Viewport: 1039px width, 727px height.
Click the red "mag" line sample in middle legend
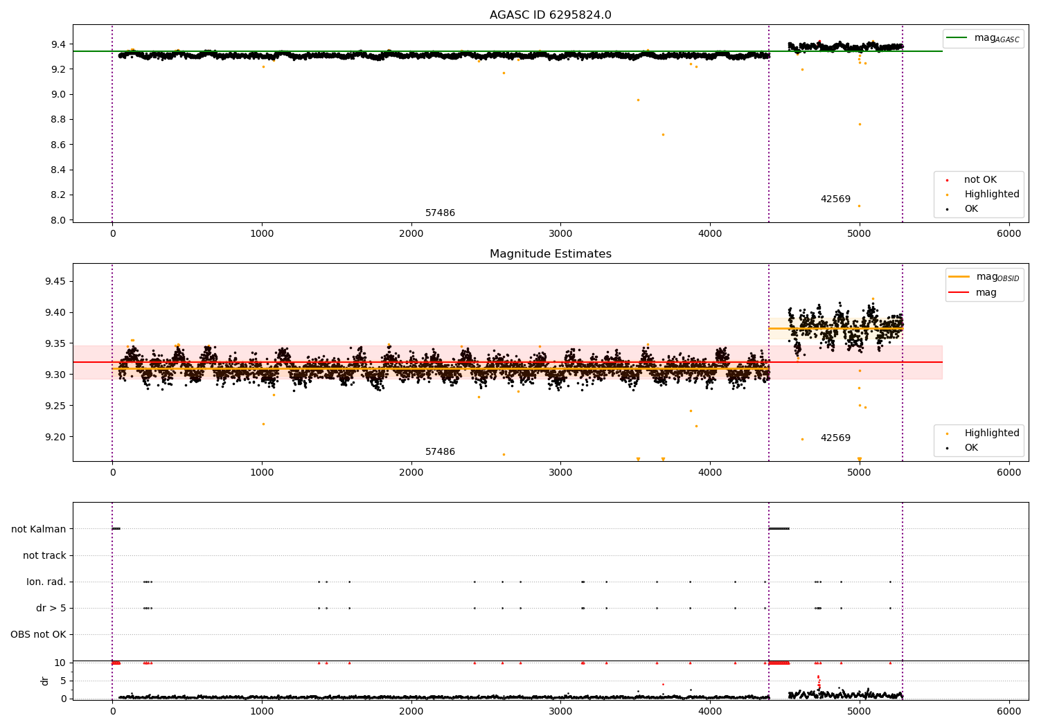click(x=959, y=292)
